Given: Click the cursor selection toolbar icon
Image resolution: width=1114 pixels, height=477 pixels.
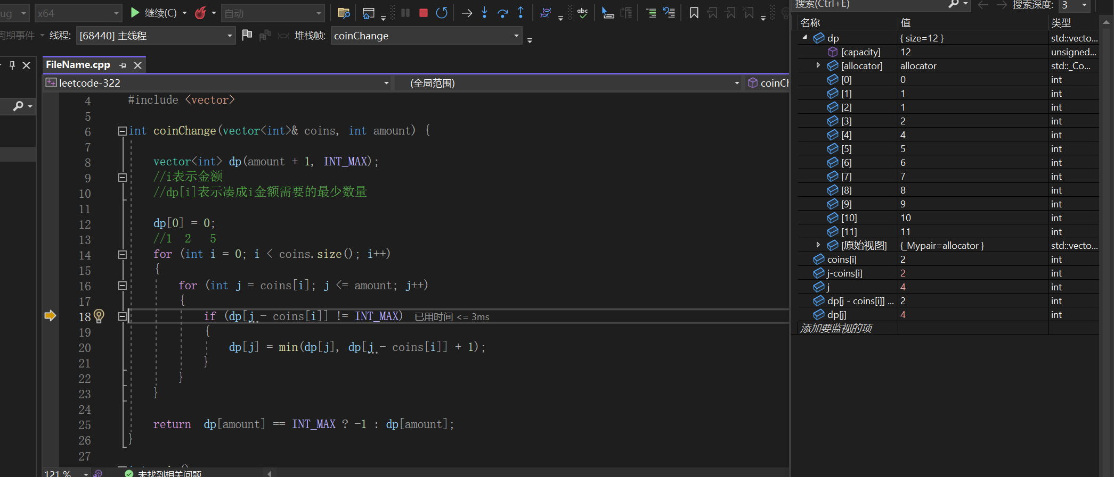Looking at the screenshot, I should tap(607, 13).
